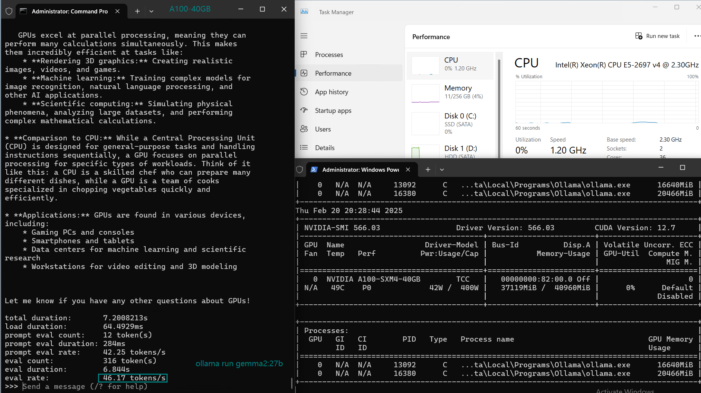Click 'CUDA Version: 12.7' text

coord(635,228)
